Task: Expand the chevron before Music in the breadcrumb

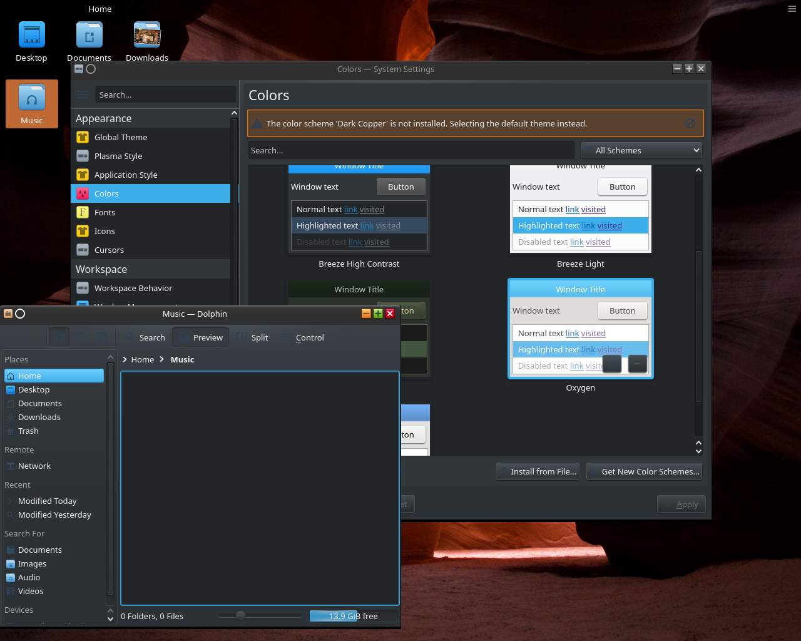Action: 162,359
